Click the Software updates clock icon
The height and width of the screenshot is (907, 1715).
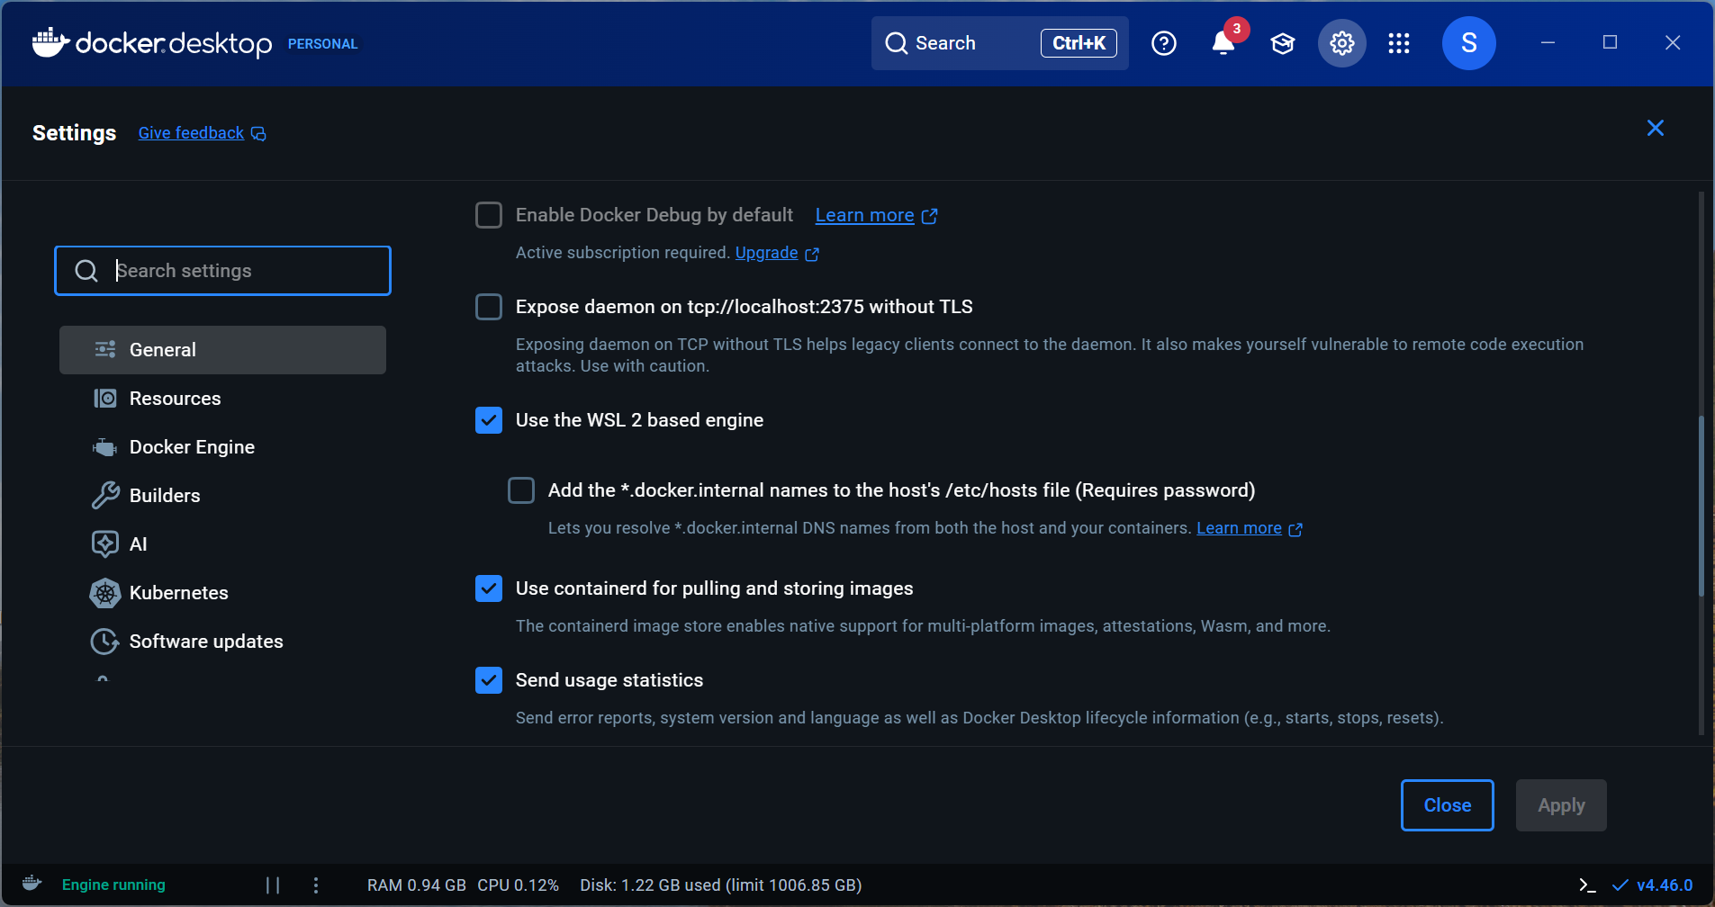pos(105,642)
